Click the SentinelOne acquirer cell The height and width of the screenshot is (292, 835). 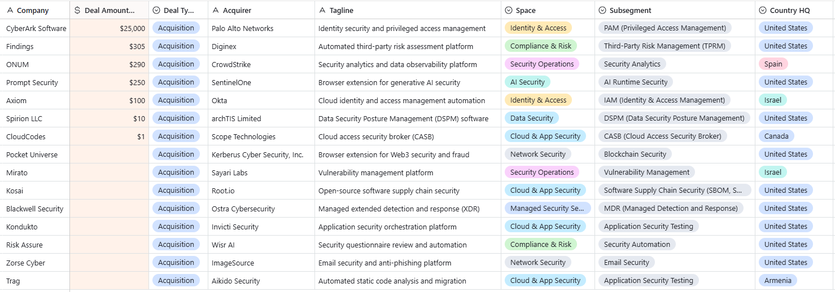261,82
